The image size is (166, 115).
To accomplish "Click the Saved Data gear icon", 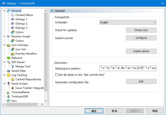I will [x=9, y=70].
